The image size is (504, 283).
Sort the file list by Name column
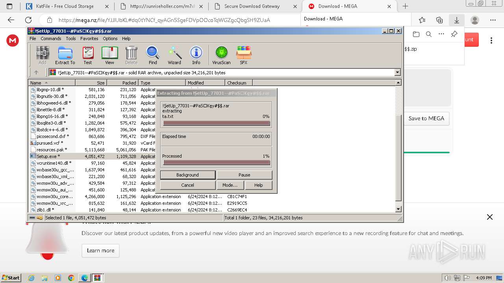pyautogui.click(x=52, y=83)
